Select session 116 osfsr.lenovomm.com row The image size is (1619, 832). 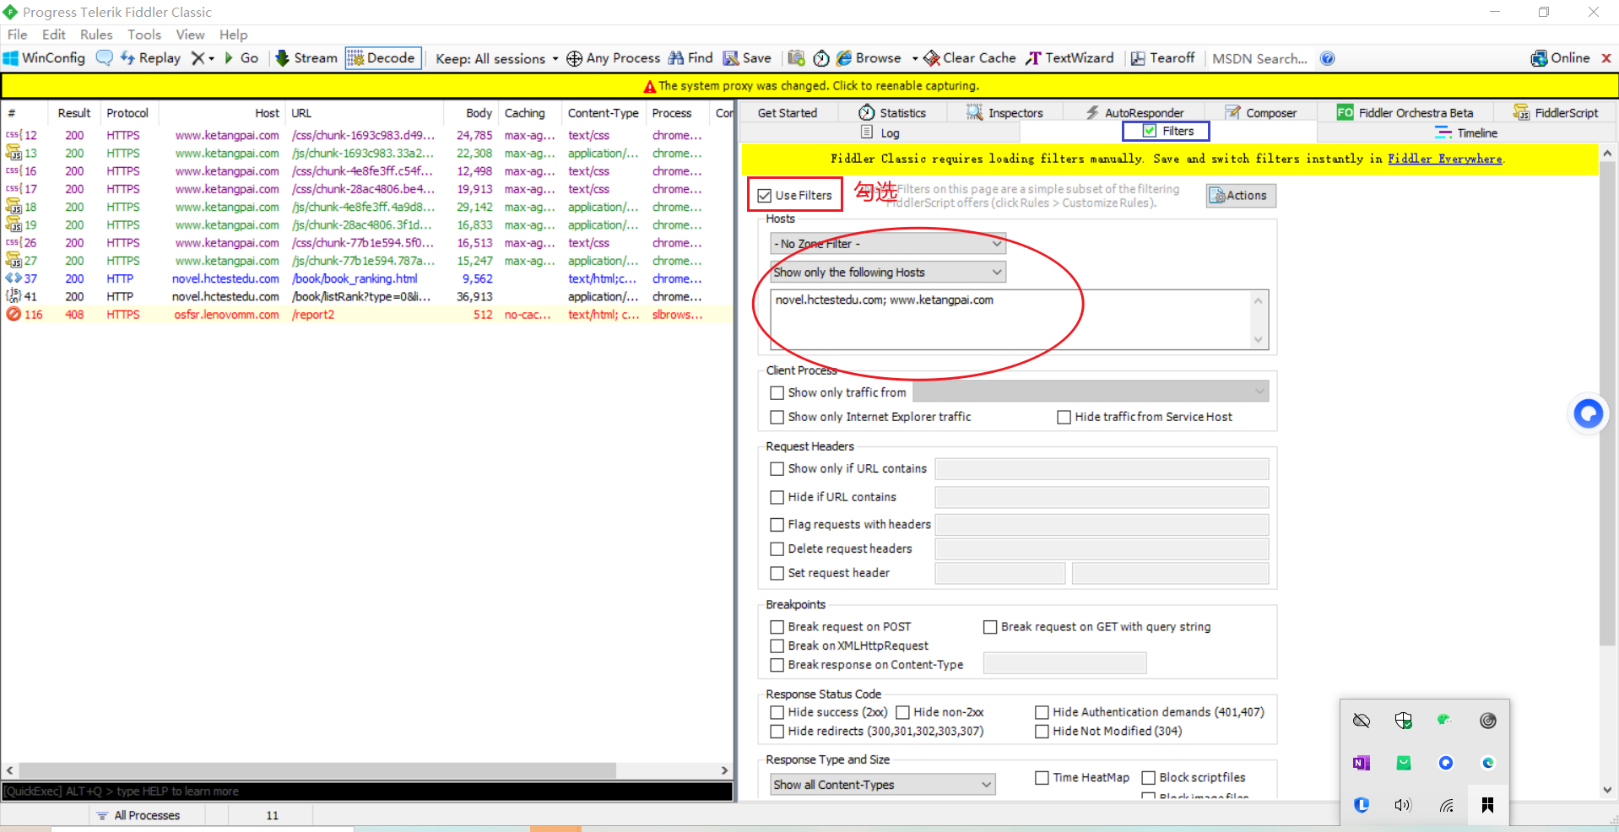pyautogui.click(x=366, y=315)
